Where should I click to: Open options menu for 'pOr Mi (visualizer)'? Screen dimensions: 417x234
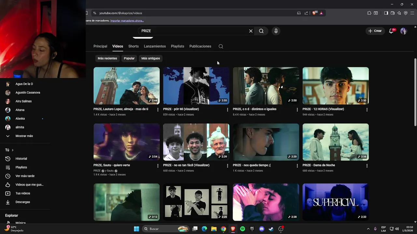click(228, 110)
